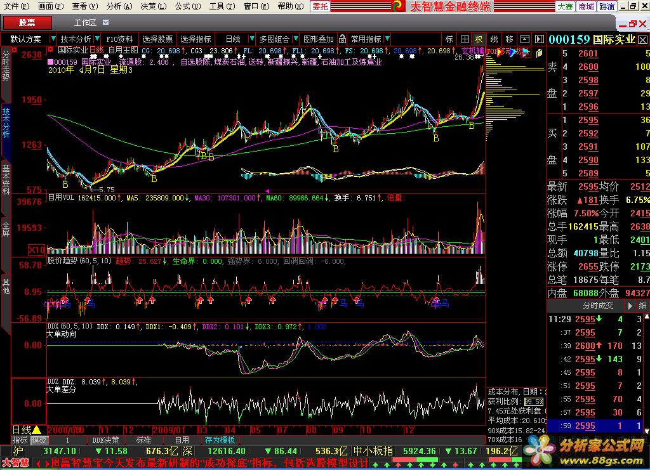
Task: Click the 委托 order entry icon
Action: point(321,6)
